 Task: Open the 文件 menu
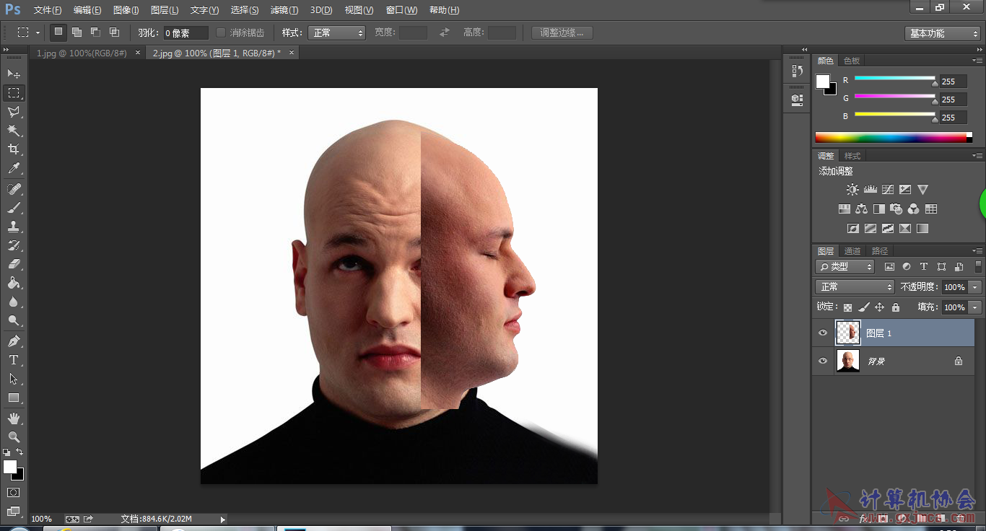tap(48, 10)
